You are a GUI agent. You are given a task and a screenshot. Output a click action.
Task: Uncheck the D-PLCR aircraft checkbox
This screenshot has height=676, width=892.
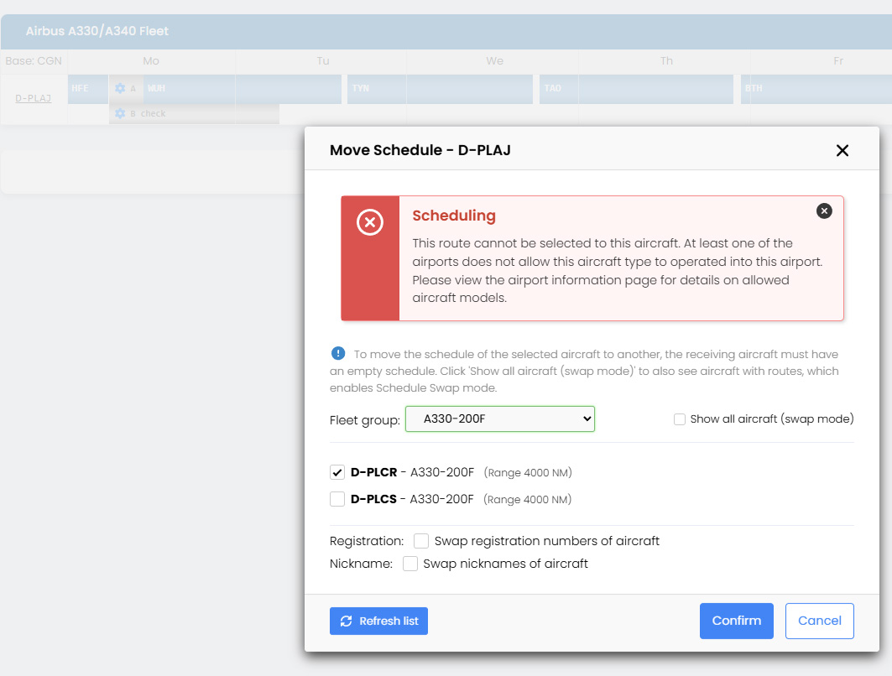click(x=337, y=472)
